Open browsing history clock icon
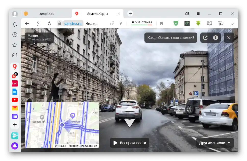 (x=15, y=35)
